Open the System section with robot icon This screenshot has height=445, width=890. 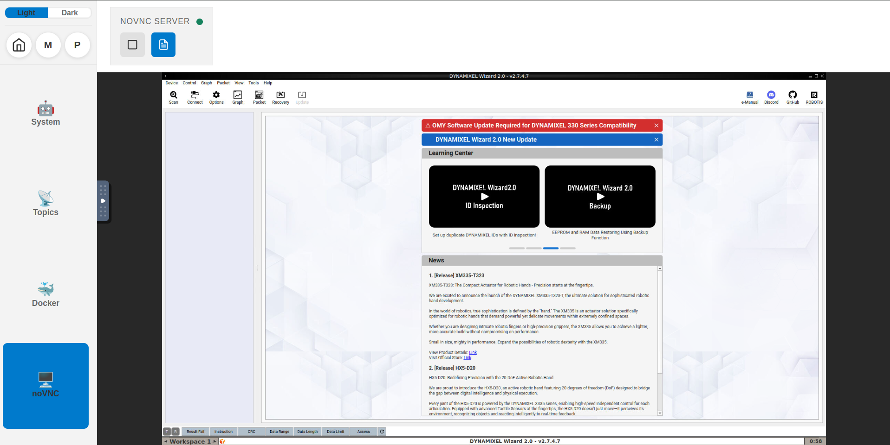point(45,114)
